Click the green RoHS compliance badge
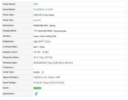The image size is (128, 100). coord(38,88)
